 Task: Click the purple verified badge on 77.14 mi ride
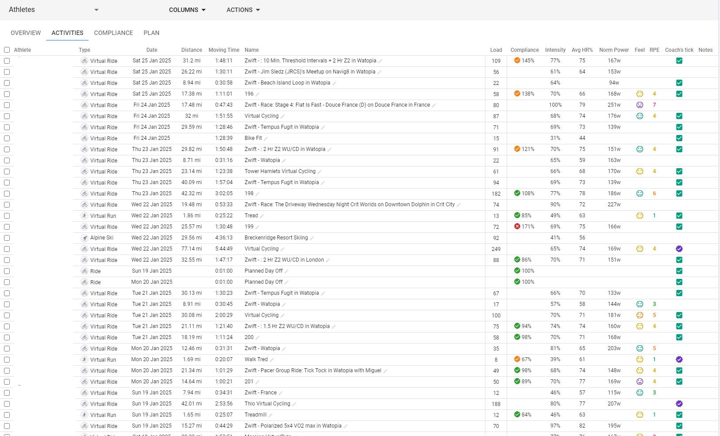coord(679,249)
